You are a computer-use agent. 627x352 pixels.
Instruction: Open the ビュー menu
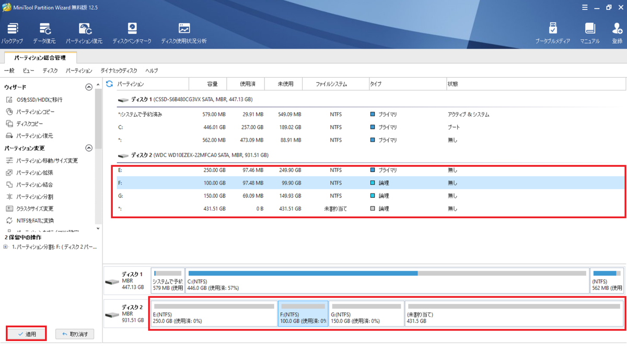coord(28,70)
